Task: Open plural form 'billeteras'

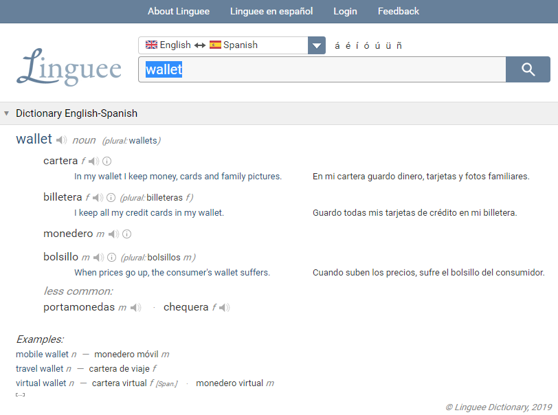Action: (x=164, y=197)
